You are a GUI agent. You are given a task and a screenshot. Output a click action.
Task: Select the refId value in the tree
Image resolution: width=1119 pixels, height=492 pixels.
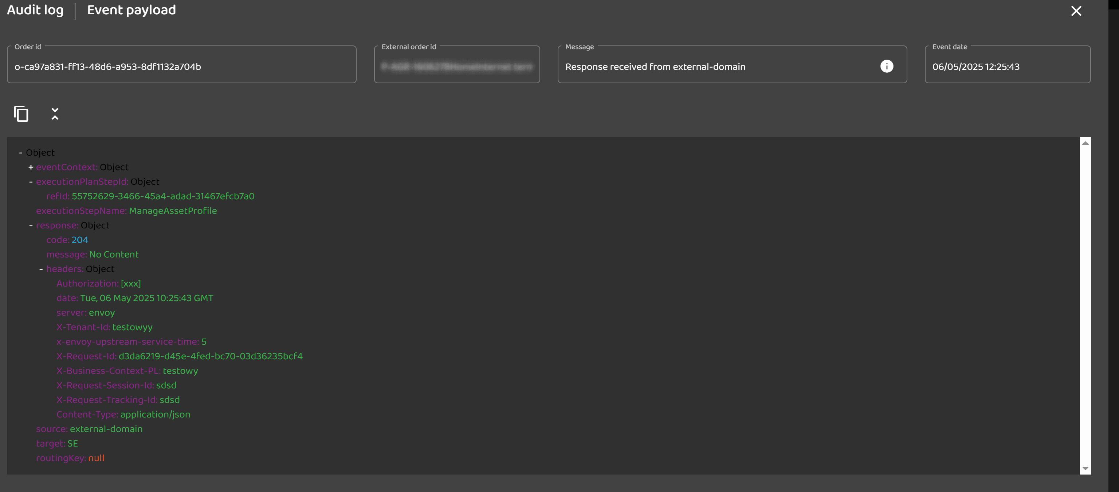(163, 196)
